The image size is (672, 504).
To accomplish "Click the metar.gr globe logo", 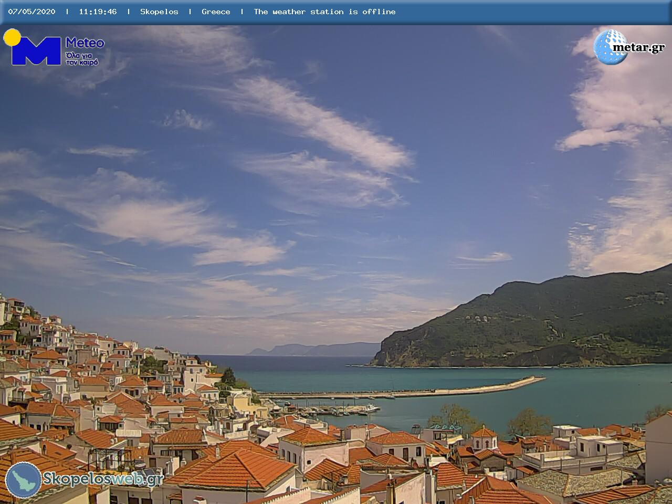I will pyautogui.click(x=611, y=47).
